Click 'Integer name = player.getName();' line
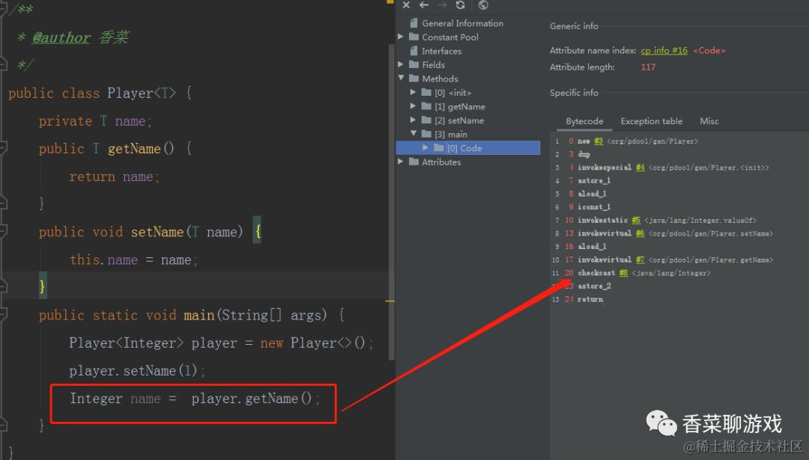Image resolution: width=809 pixels, height=460 pixels. pyautogui.click(x=195, y=399)
